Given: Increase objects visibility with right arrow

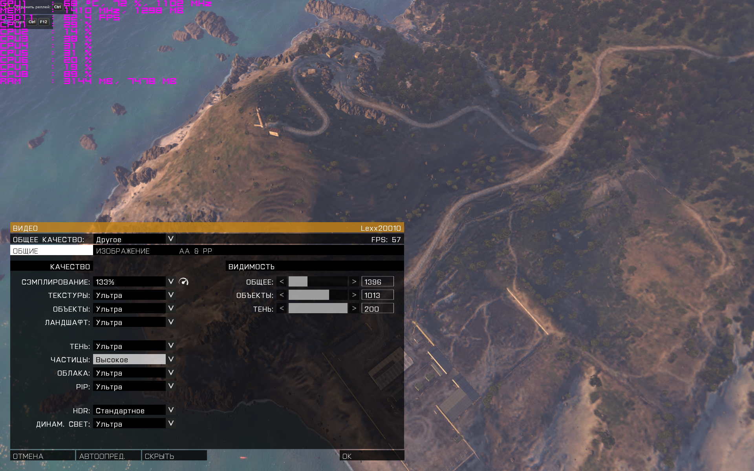Looking at the screenshot, I should pyautogui.click(x=354, y=295).
